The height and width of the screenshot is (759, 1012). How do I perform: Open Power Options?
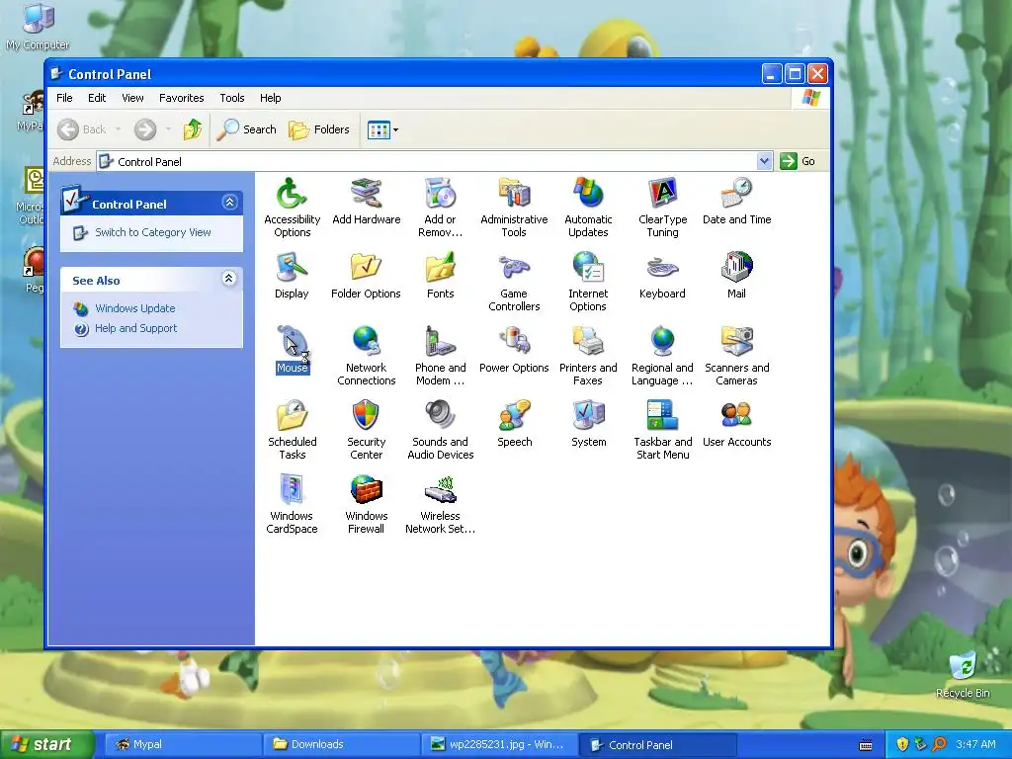pyautogui.click(x=514, y=350)
